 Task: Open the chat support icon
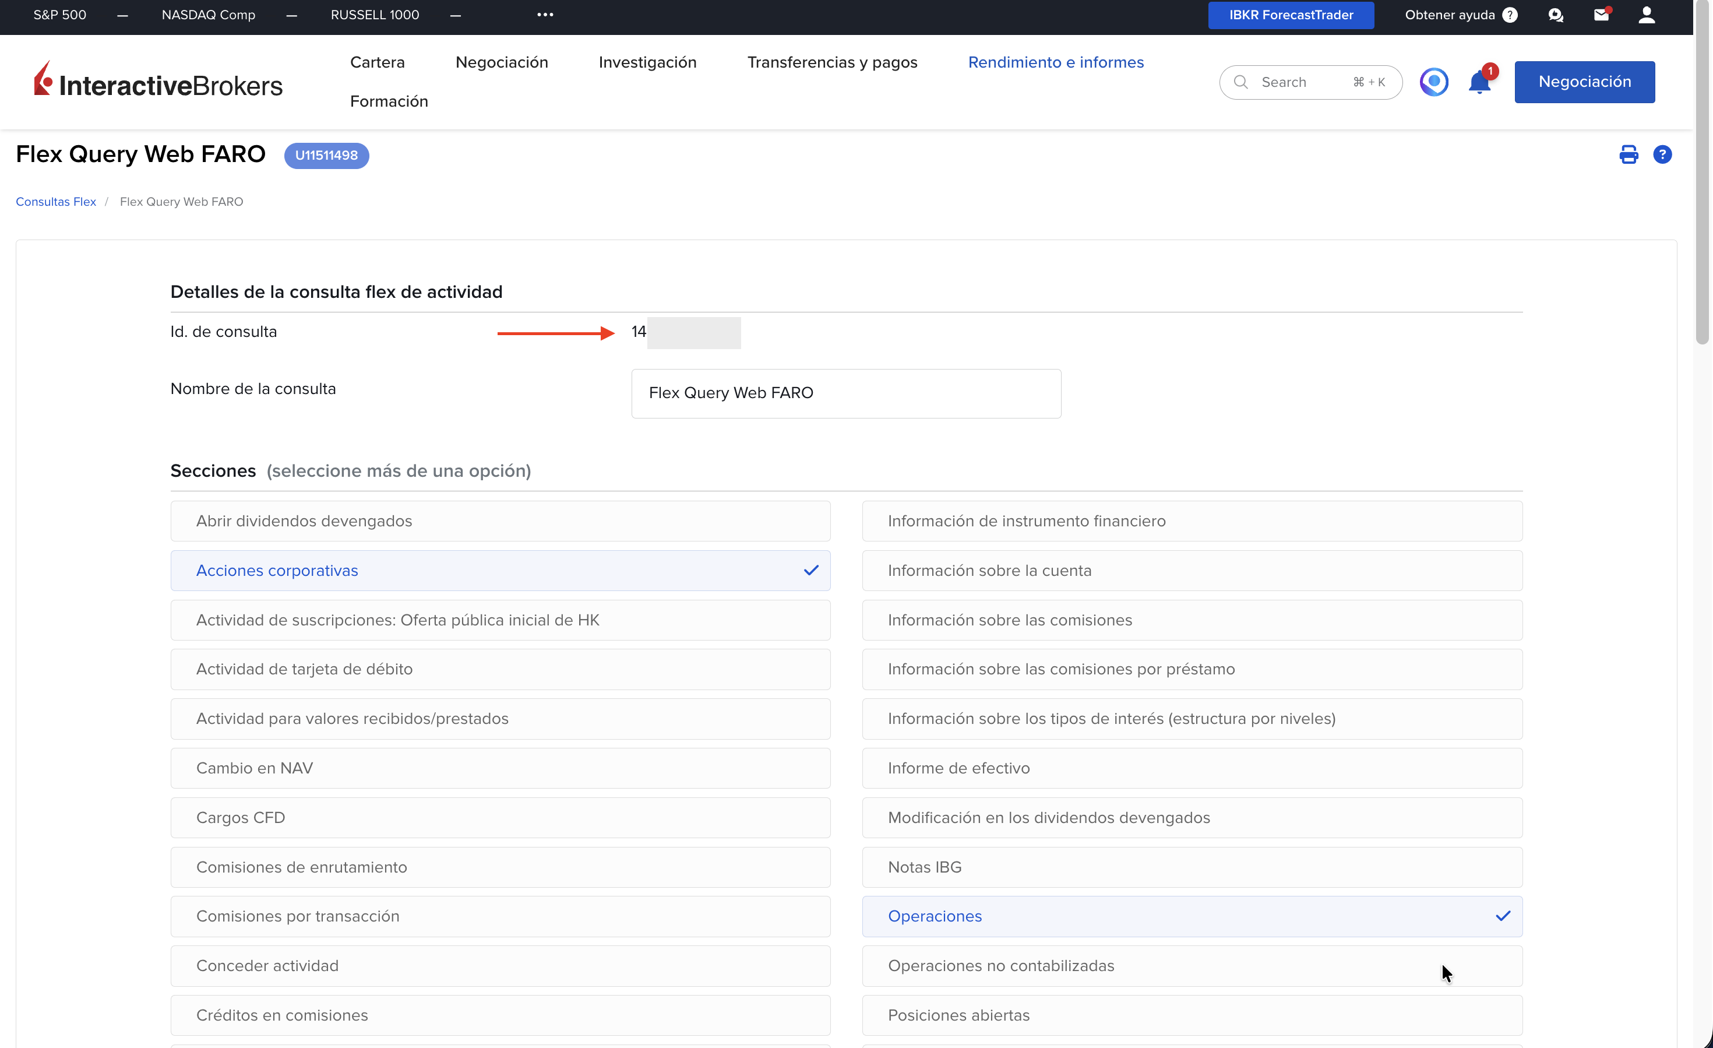click(1556, 15)
